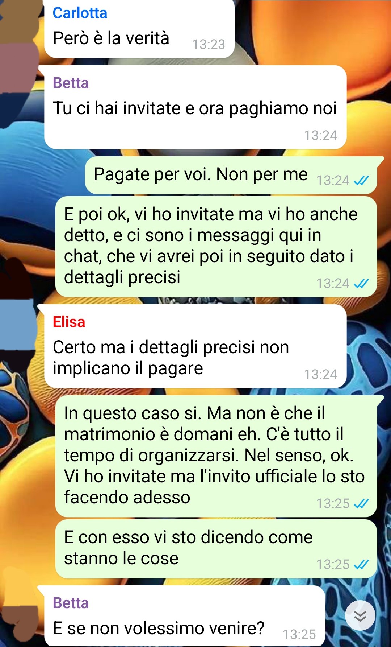The width and height of the screenshot is (391, 647).
Task: Tap the scroll-to-bottom double chevron button
Action: coord(360,615)
